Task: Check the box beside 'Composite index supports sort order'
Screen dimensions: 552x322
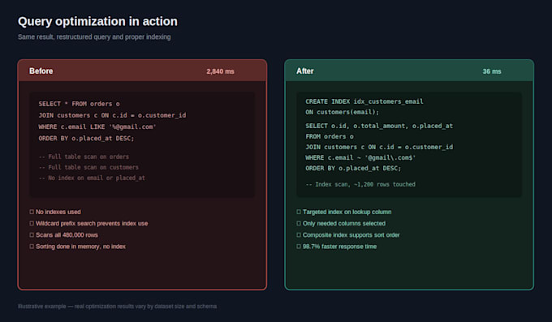Action: [x=299, y=234]
